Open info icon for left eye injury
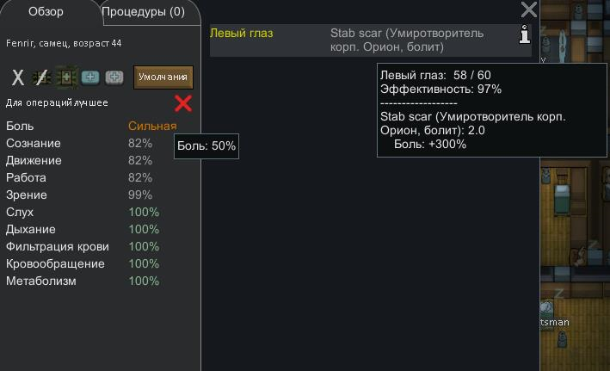 [524, 34]
